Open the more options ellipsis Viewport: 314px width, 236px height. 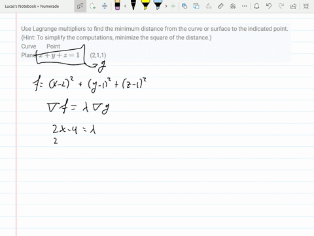[x=245, y=6]
